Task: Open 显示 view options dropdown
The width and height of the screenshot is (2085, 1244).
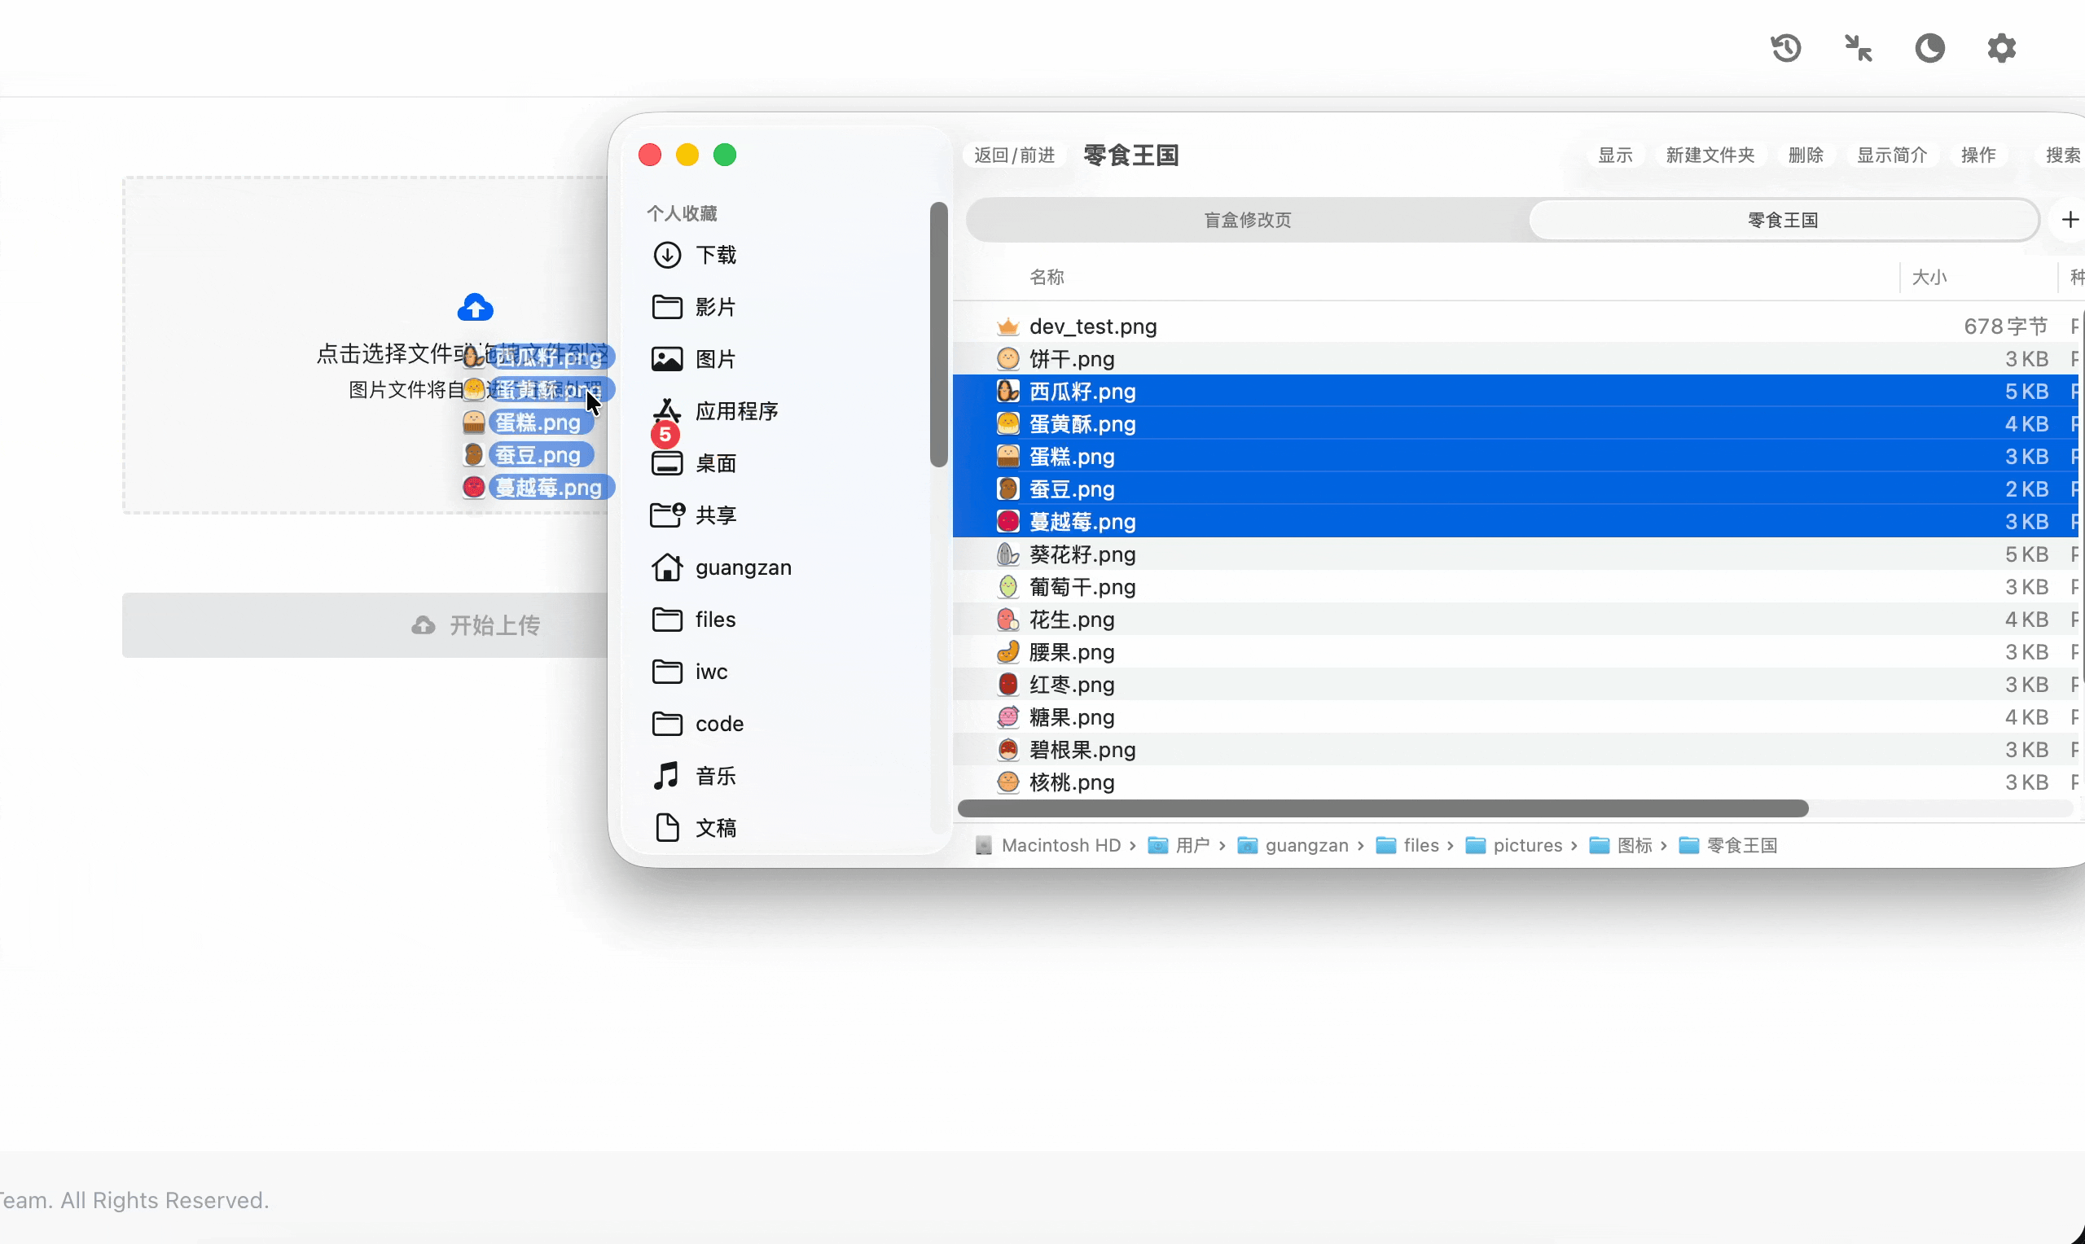Action: (x=1615, y=155)
